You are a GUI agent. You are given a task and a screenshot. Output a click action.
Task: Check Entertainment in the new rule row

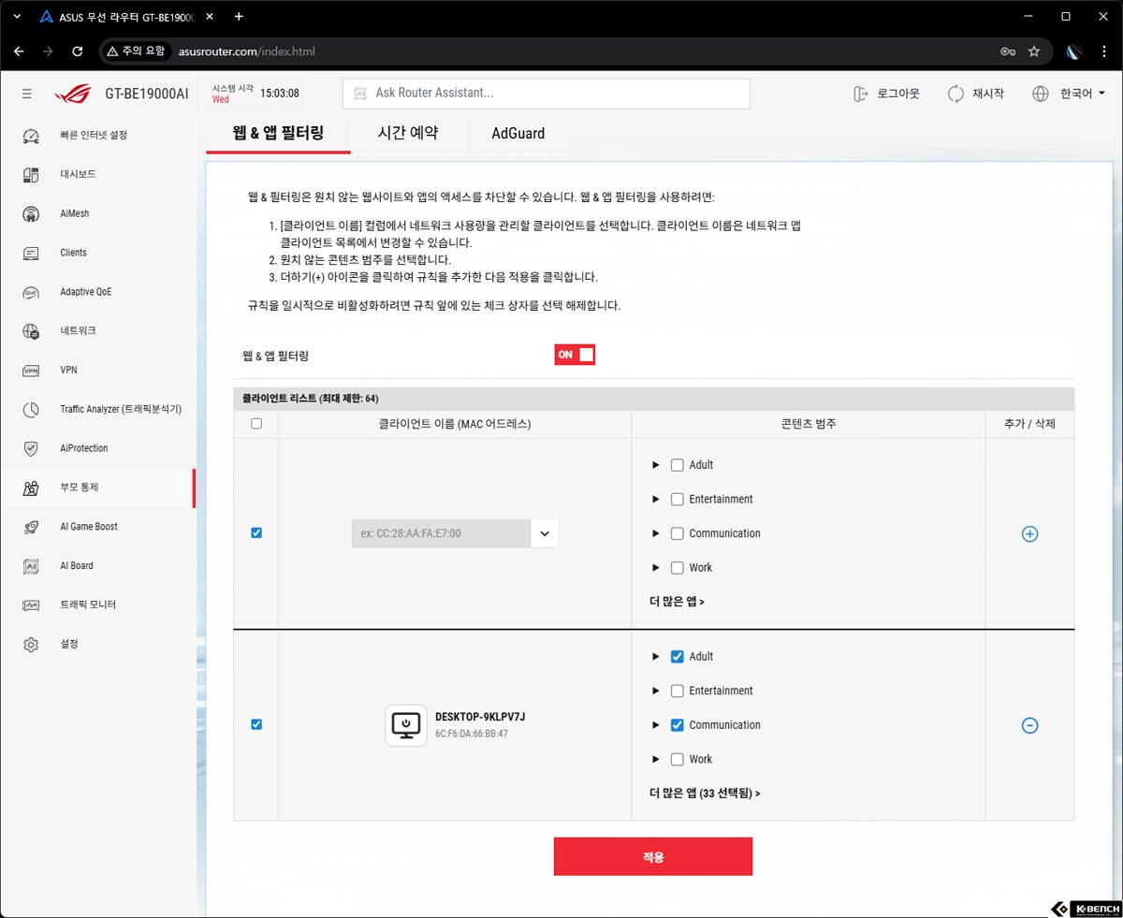678,500
